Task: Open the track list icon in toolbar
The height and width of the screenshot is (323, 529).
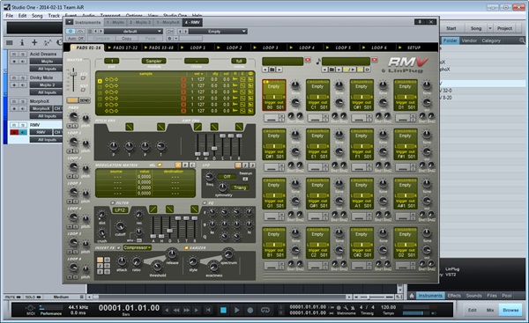Action: 10,42
